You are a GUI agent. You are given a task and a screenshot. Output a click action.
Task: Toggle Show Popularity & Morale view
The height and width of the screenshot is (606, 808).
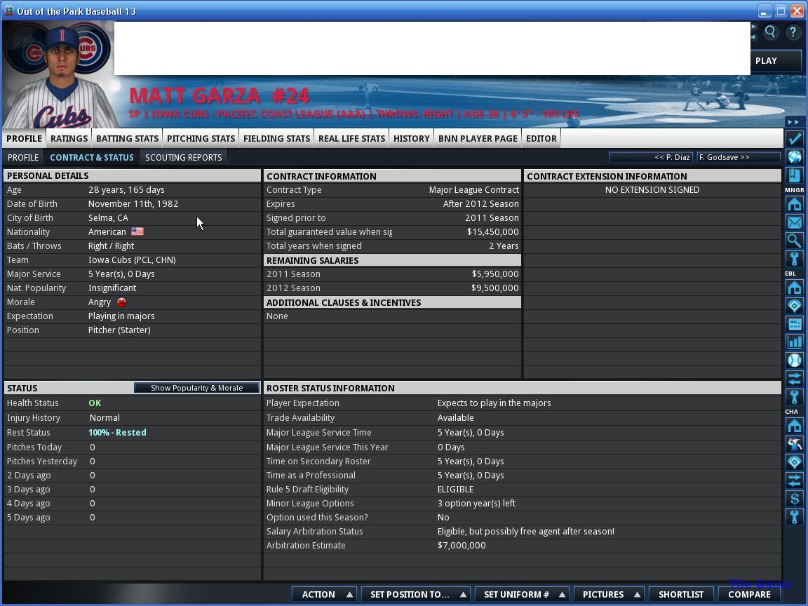196,388
